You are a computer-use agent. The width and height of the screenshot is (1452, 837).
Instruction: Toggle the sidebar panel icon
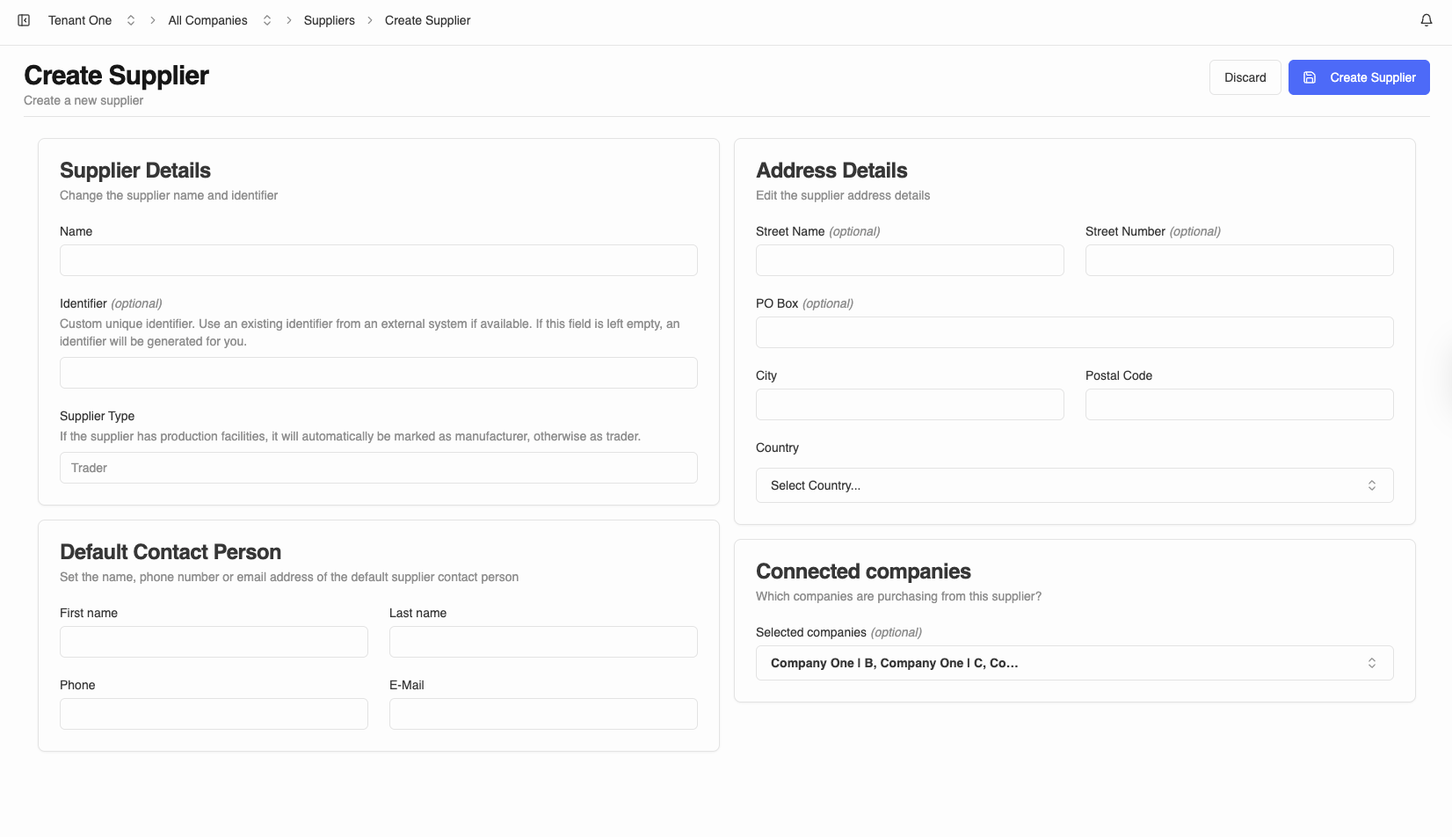tap(24, 20)
